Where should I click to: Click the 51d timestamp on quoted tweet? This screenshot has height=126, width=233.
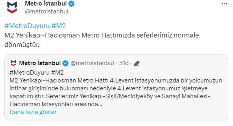(x=124, y=63)
